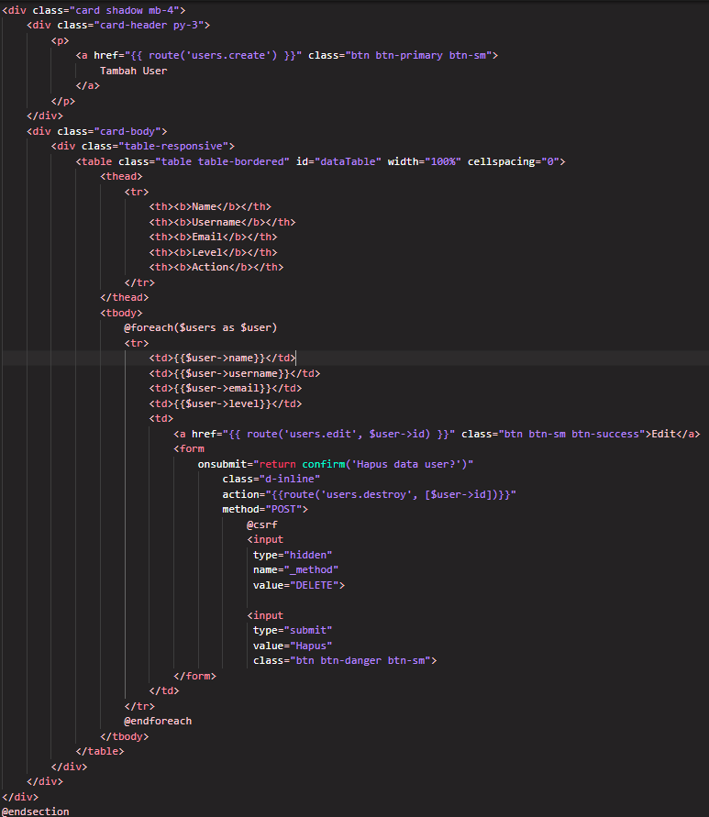This screenshot has width=709, height=817.
Task: Click the type="hidden" attribute
Action: point(293,555)
